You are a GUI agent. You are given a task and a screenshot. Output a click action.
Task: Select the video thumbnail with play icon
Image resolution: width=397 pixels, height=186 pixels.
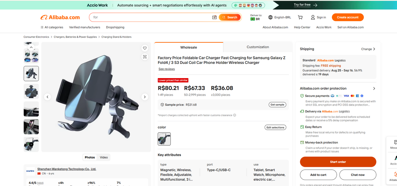point(31,144)
